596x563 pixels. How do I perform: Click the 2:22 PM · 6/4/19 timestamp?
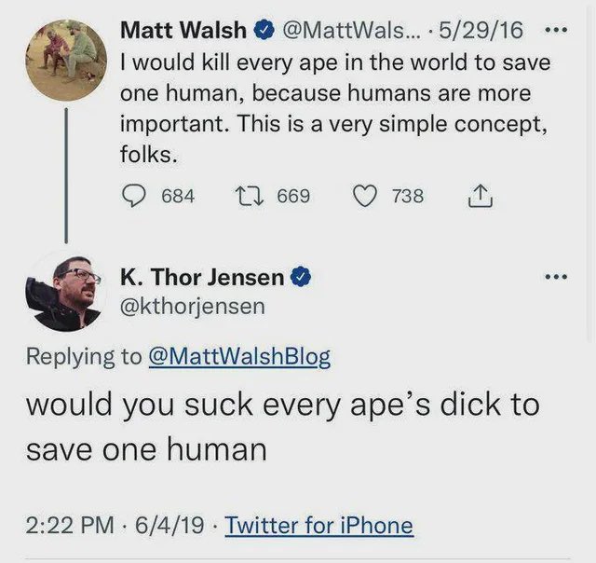(115, 526)
